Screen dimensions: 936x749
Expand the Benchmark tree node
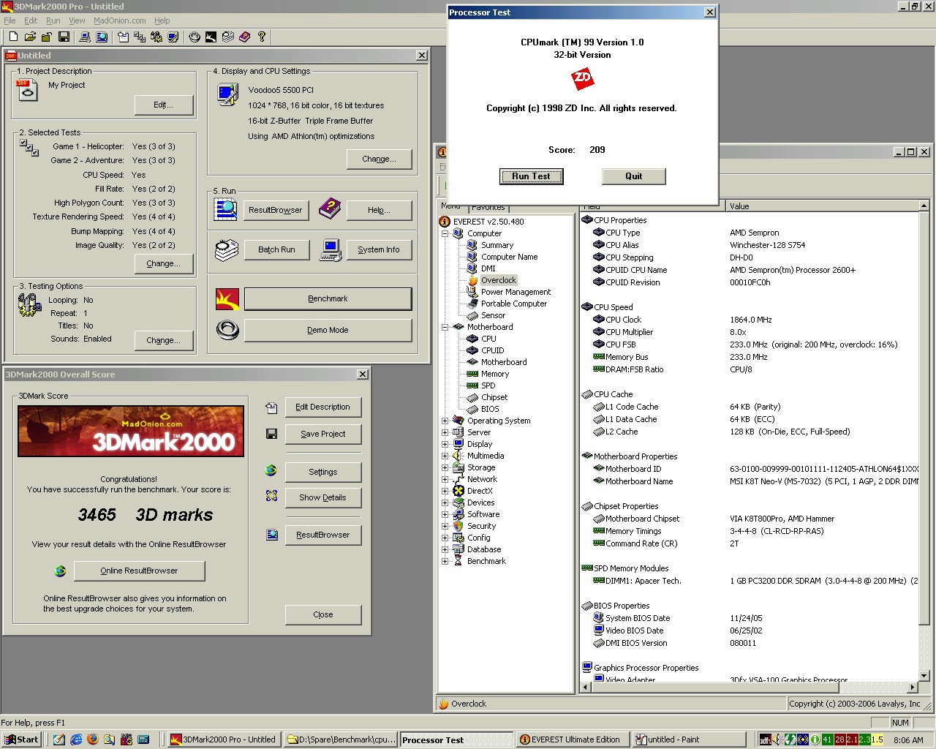point(445,561)
